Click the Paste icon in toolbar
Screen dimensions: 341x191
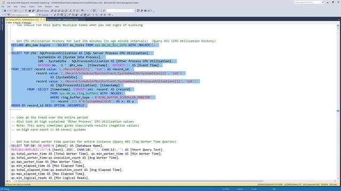click(77, 11)
